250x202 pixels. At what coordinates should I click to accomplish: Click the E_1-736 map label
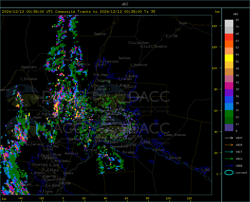click(x=172, y=36)
